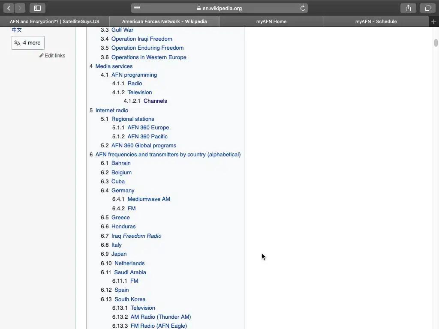Open the Cuba entry
439x329 pixels.
coord(118,182)
